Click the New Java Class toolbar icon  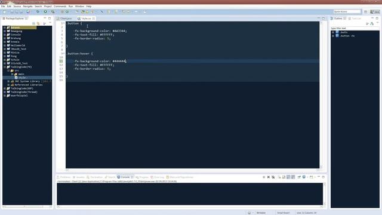point(67,12)
